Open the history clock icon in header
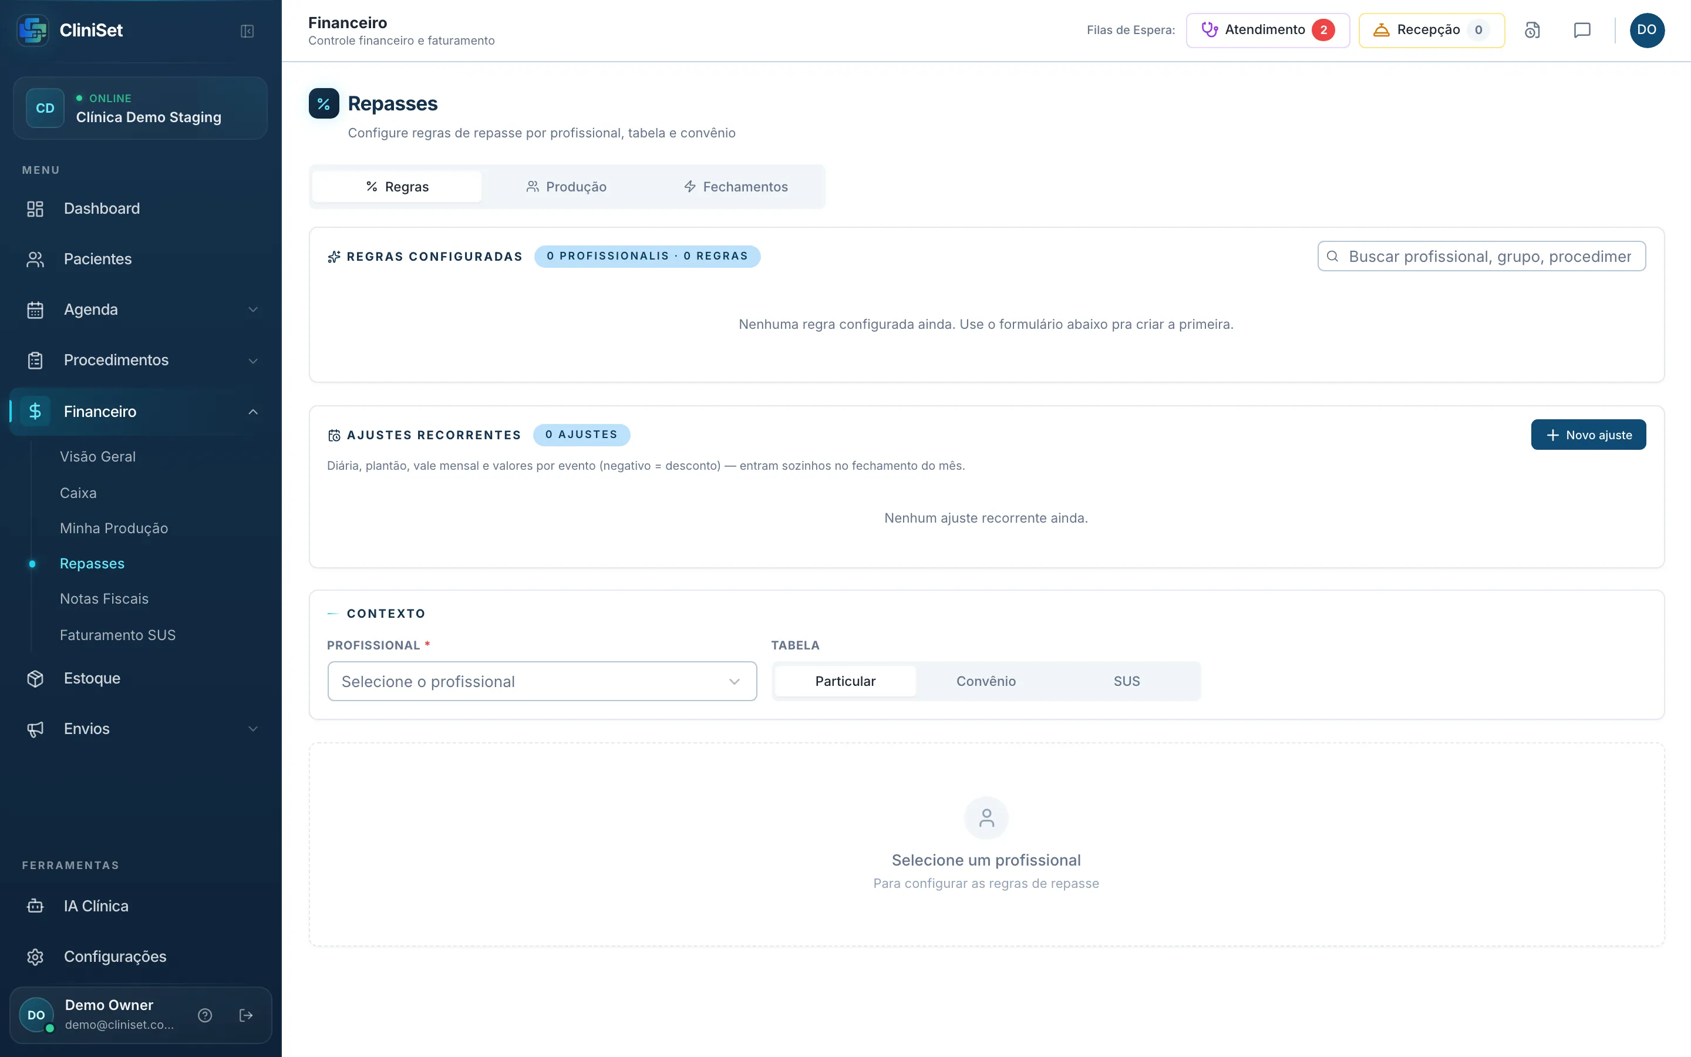 click(1532, 30)
